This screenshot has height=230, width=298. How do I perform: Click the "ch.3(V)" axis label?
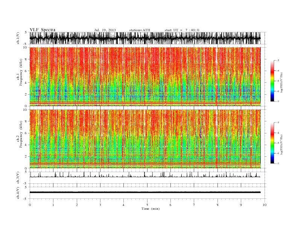(18, 178)
